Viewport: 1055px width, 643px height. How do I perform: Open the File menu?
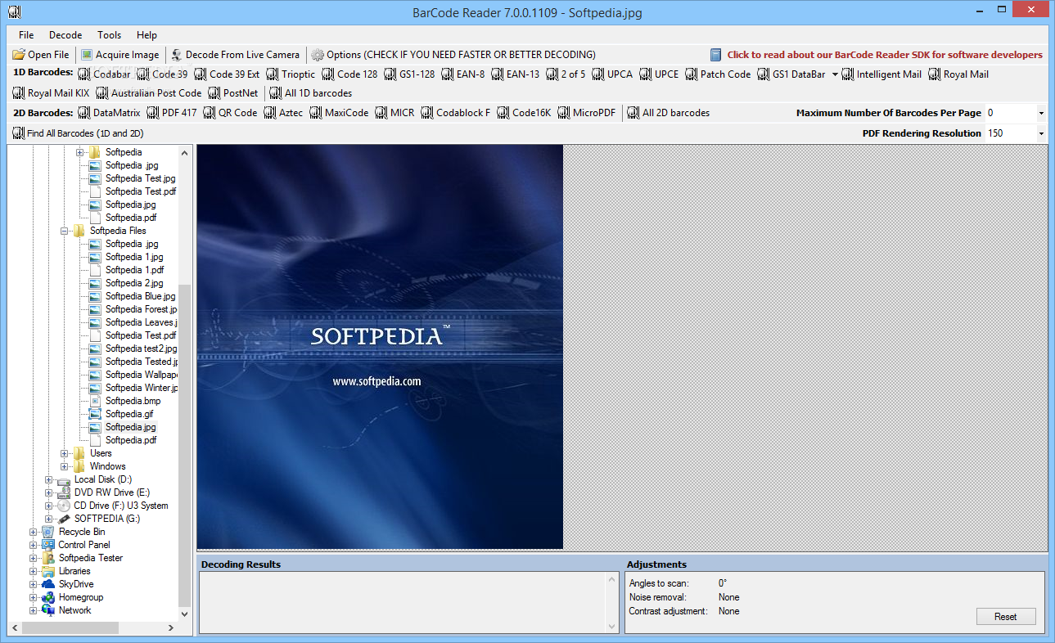[26, 35]
